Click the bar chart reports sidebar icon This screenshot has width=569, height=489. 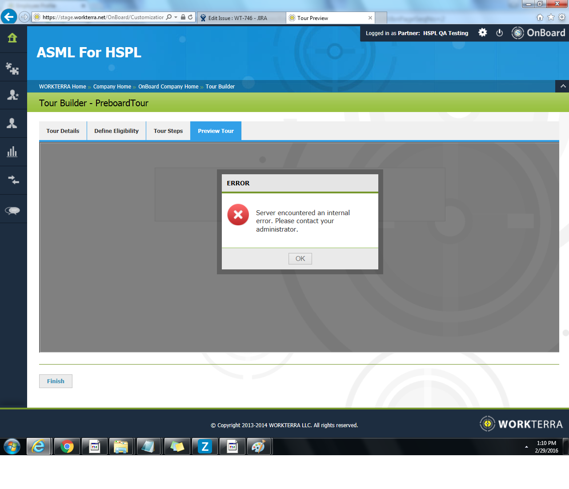pyautogui.click(x=12, y=152)
